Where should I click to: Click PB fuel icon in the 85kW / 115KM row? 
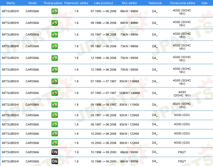[x=55, y=105]
